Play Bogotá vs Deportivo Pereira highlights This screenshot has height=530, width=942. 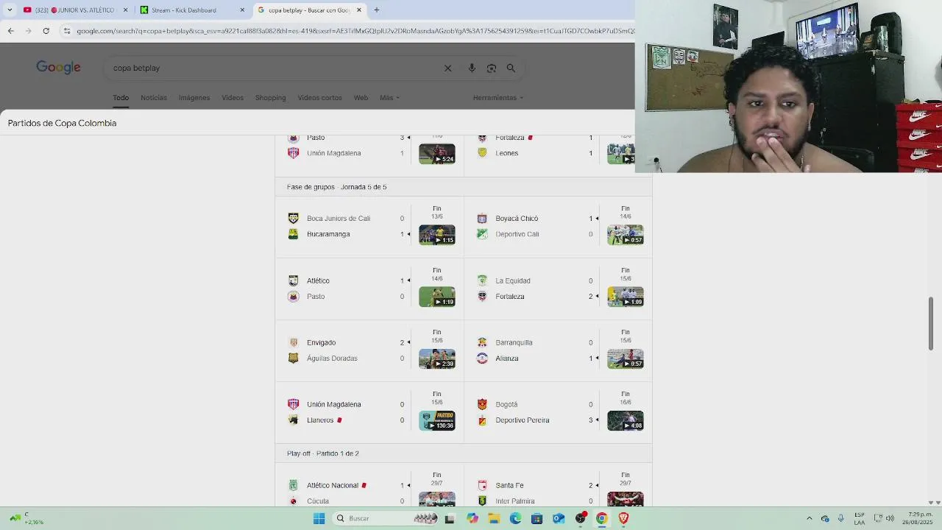(x=626, y=420)
